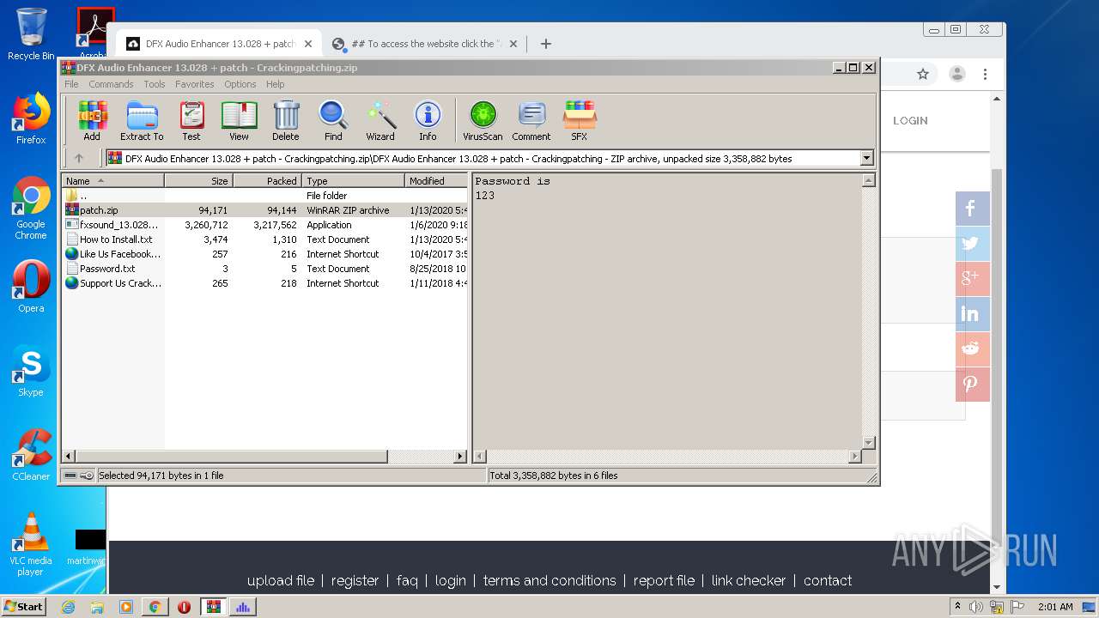Click the 'contact' footer link
This screenshot has width=1099, height=618.
point(828,580)
